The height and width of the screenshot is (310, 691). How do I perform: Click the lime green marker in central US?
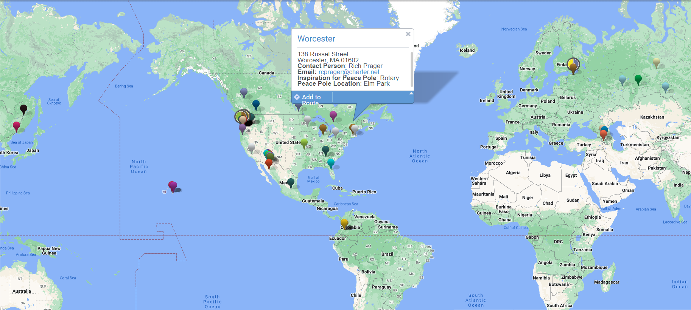(304, 143)
